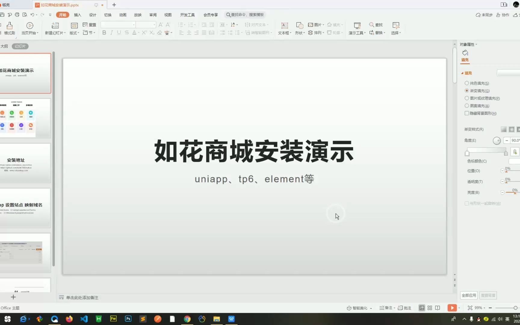Click the Reset (重置) slide button
The width and height of the screenshot is (520, 325).
tap(89, 25)
